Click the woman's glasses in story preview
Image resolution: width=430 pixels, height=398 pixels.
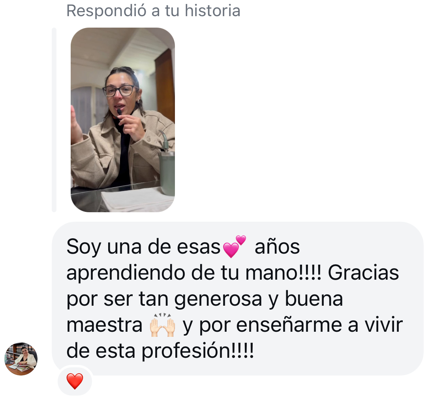click(x=119, y=91)
